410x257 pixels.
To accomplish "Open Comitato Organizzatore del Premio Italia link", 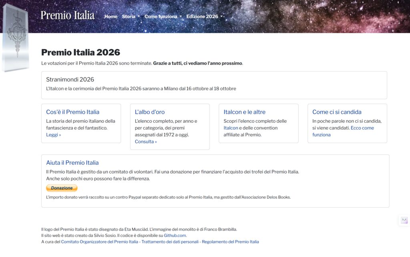I will tap(100, 242).
